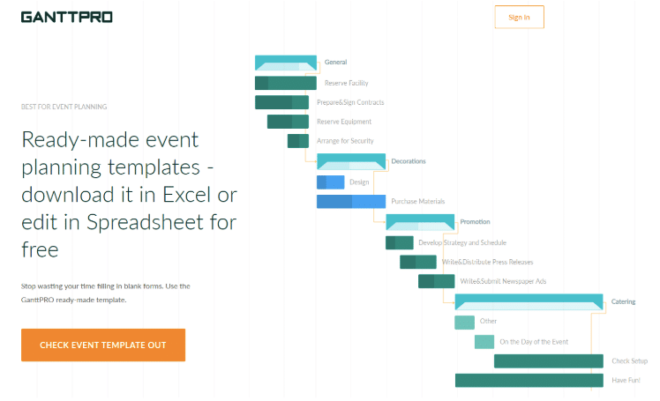Select the Prepare&Sign Contracts task bar
Image resolution: width=660 pixels, height=401 pixels.
pos(282,102)
